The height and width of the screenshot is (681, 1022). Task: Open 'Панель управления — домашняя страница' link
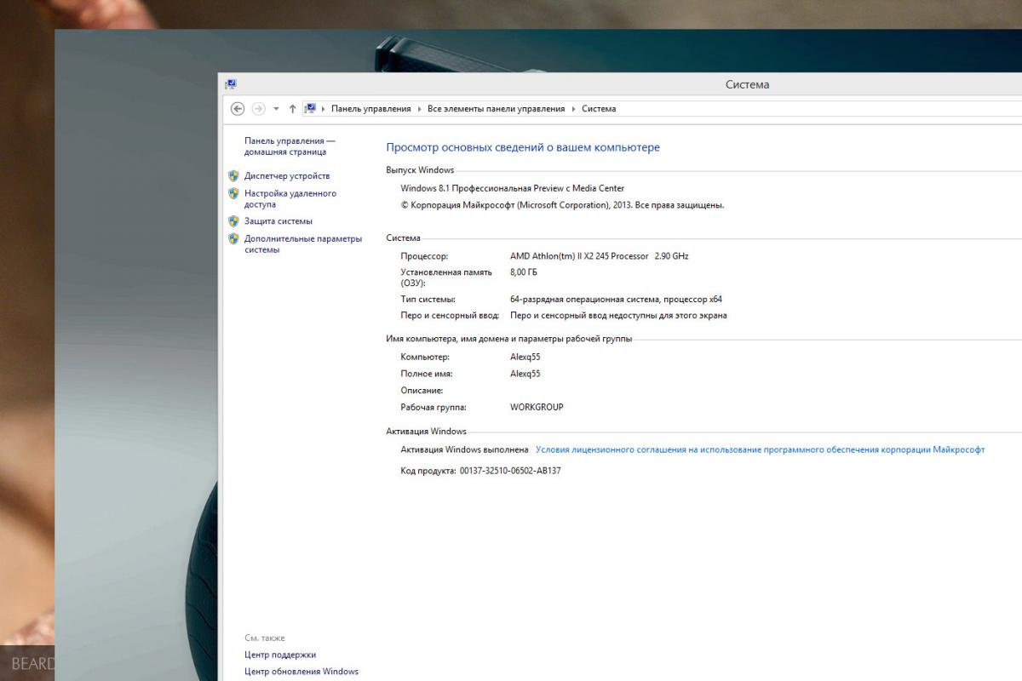(290, 146)
